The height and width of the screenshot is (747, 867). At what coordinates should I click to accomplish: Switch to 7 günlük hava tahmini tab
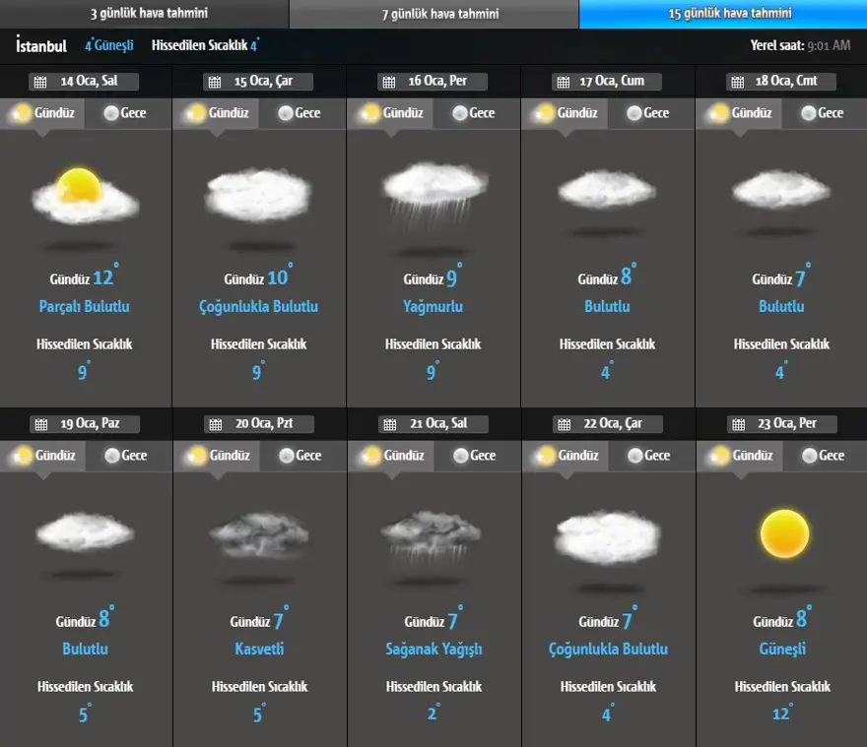433,14
